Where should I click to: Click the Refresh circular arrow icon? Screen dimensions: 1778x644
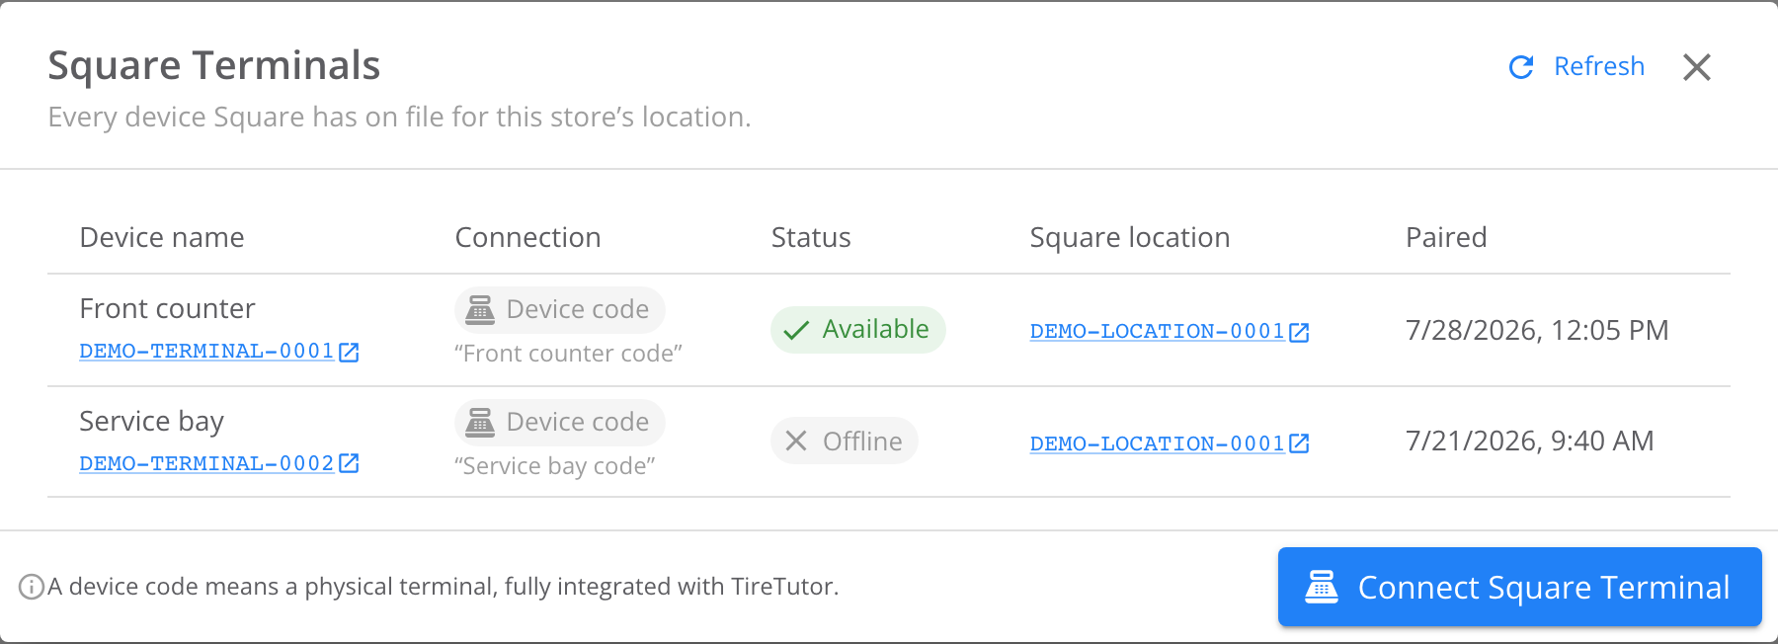(1521, 67)
